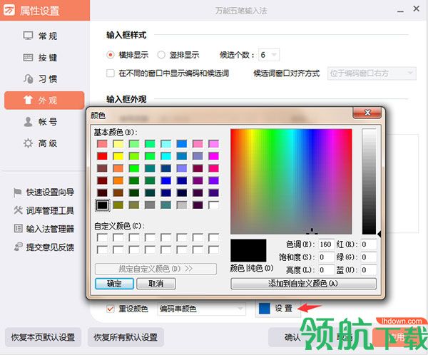Pick the white basic color swatch

(214, 205)
